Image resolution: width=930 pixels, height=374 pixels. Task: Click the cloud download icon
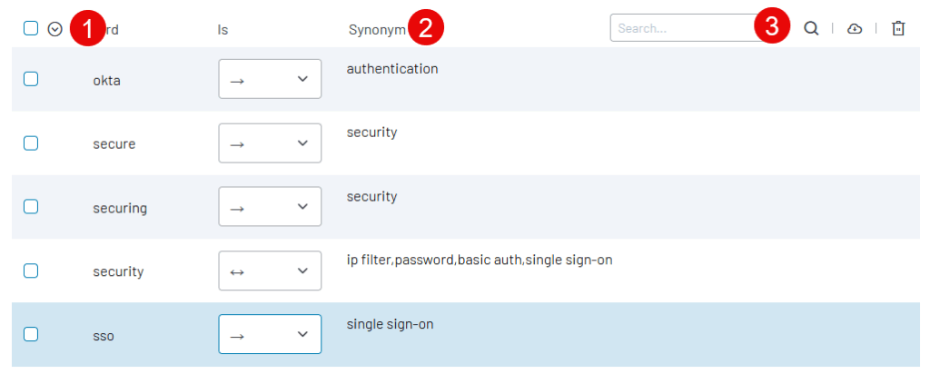coord(854,28)
